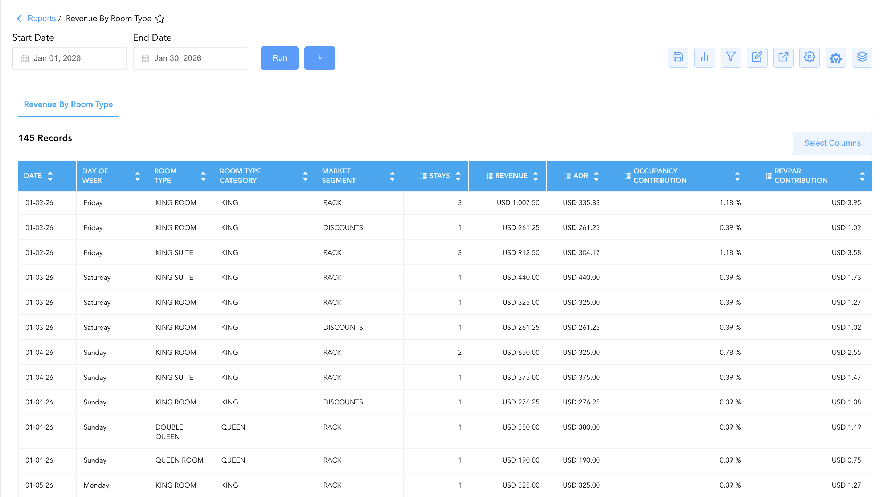Sort by Day of Week column
This screenshot has height=497, width=884.
pos(138,176)
